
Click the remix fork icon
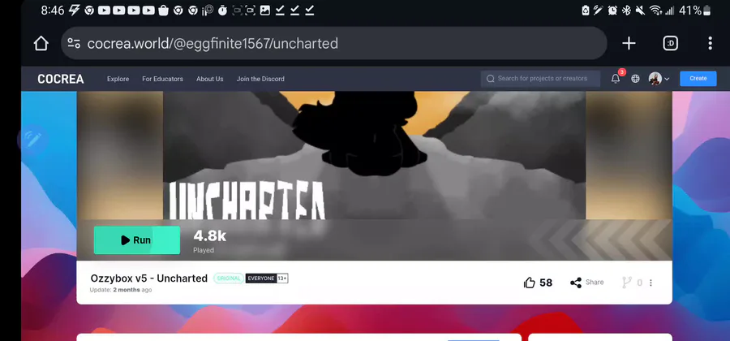tap(627, 283)
